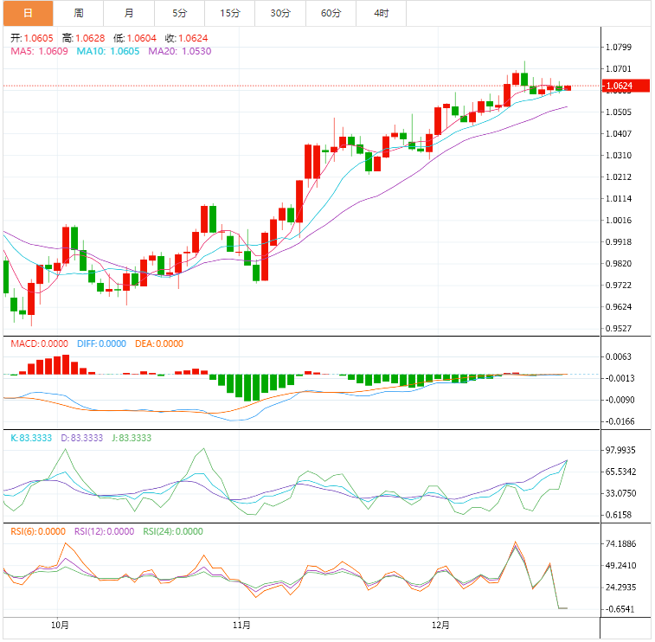Viewport: 655px width, 642px height.
Task: Switch to the 4时 chart tab
Action: tap(381, 13)
